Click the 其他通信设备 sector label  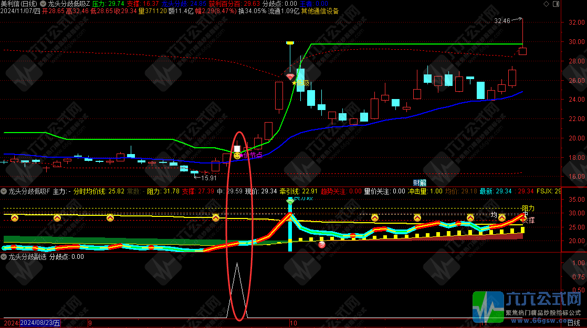(320, 10)
